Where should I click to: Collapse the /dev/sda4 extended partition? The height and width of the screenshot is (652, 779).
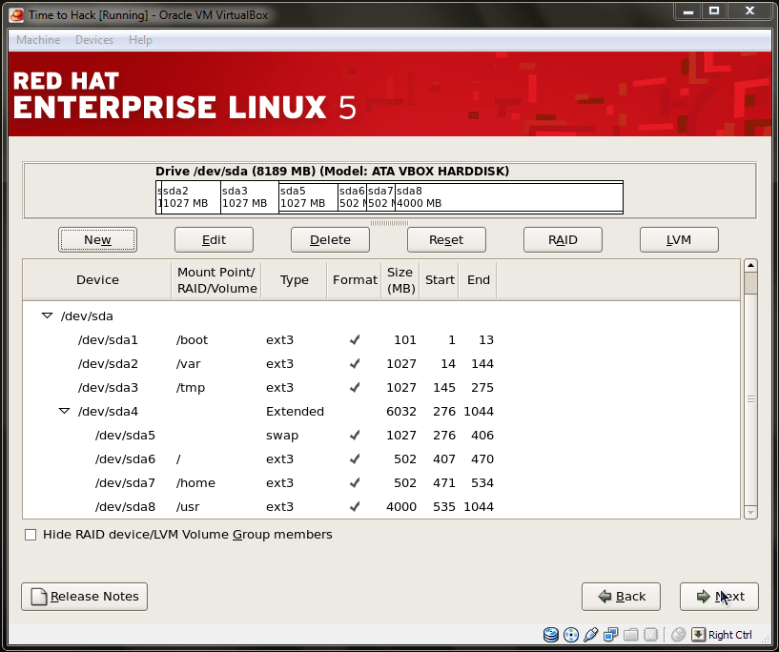pos(64,411)
